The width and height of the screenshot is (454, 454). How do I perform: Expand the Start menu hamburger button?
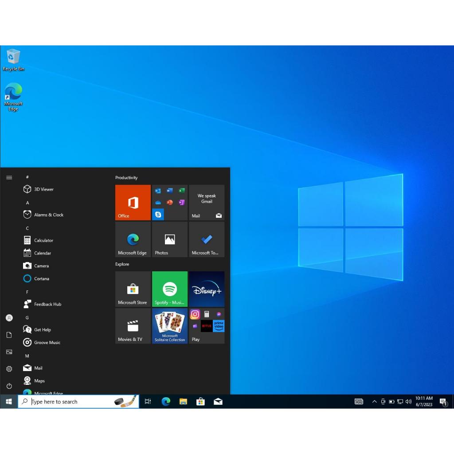click(x=9, y=177)
